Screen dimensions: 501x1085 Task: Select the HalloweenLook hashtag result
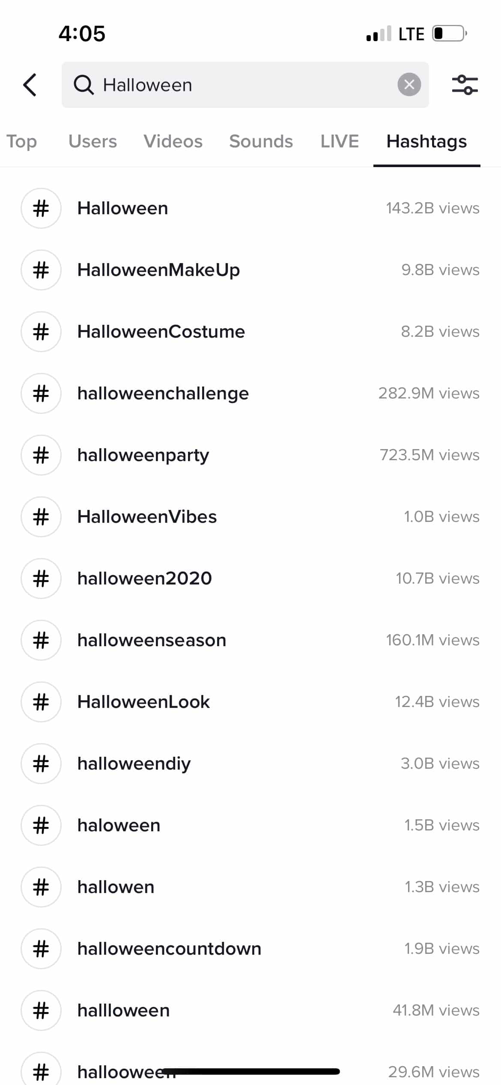[143, 702]
